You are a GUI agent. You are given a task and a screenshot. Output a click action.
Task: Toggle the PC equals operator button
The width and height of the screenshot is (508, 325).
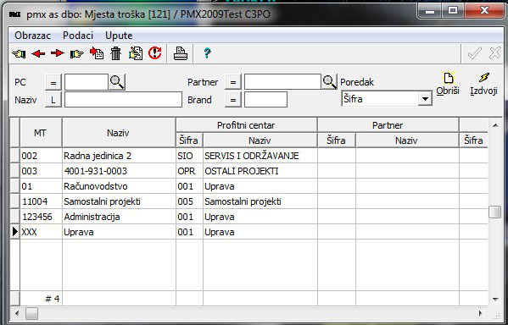click(53, 82)
